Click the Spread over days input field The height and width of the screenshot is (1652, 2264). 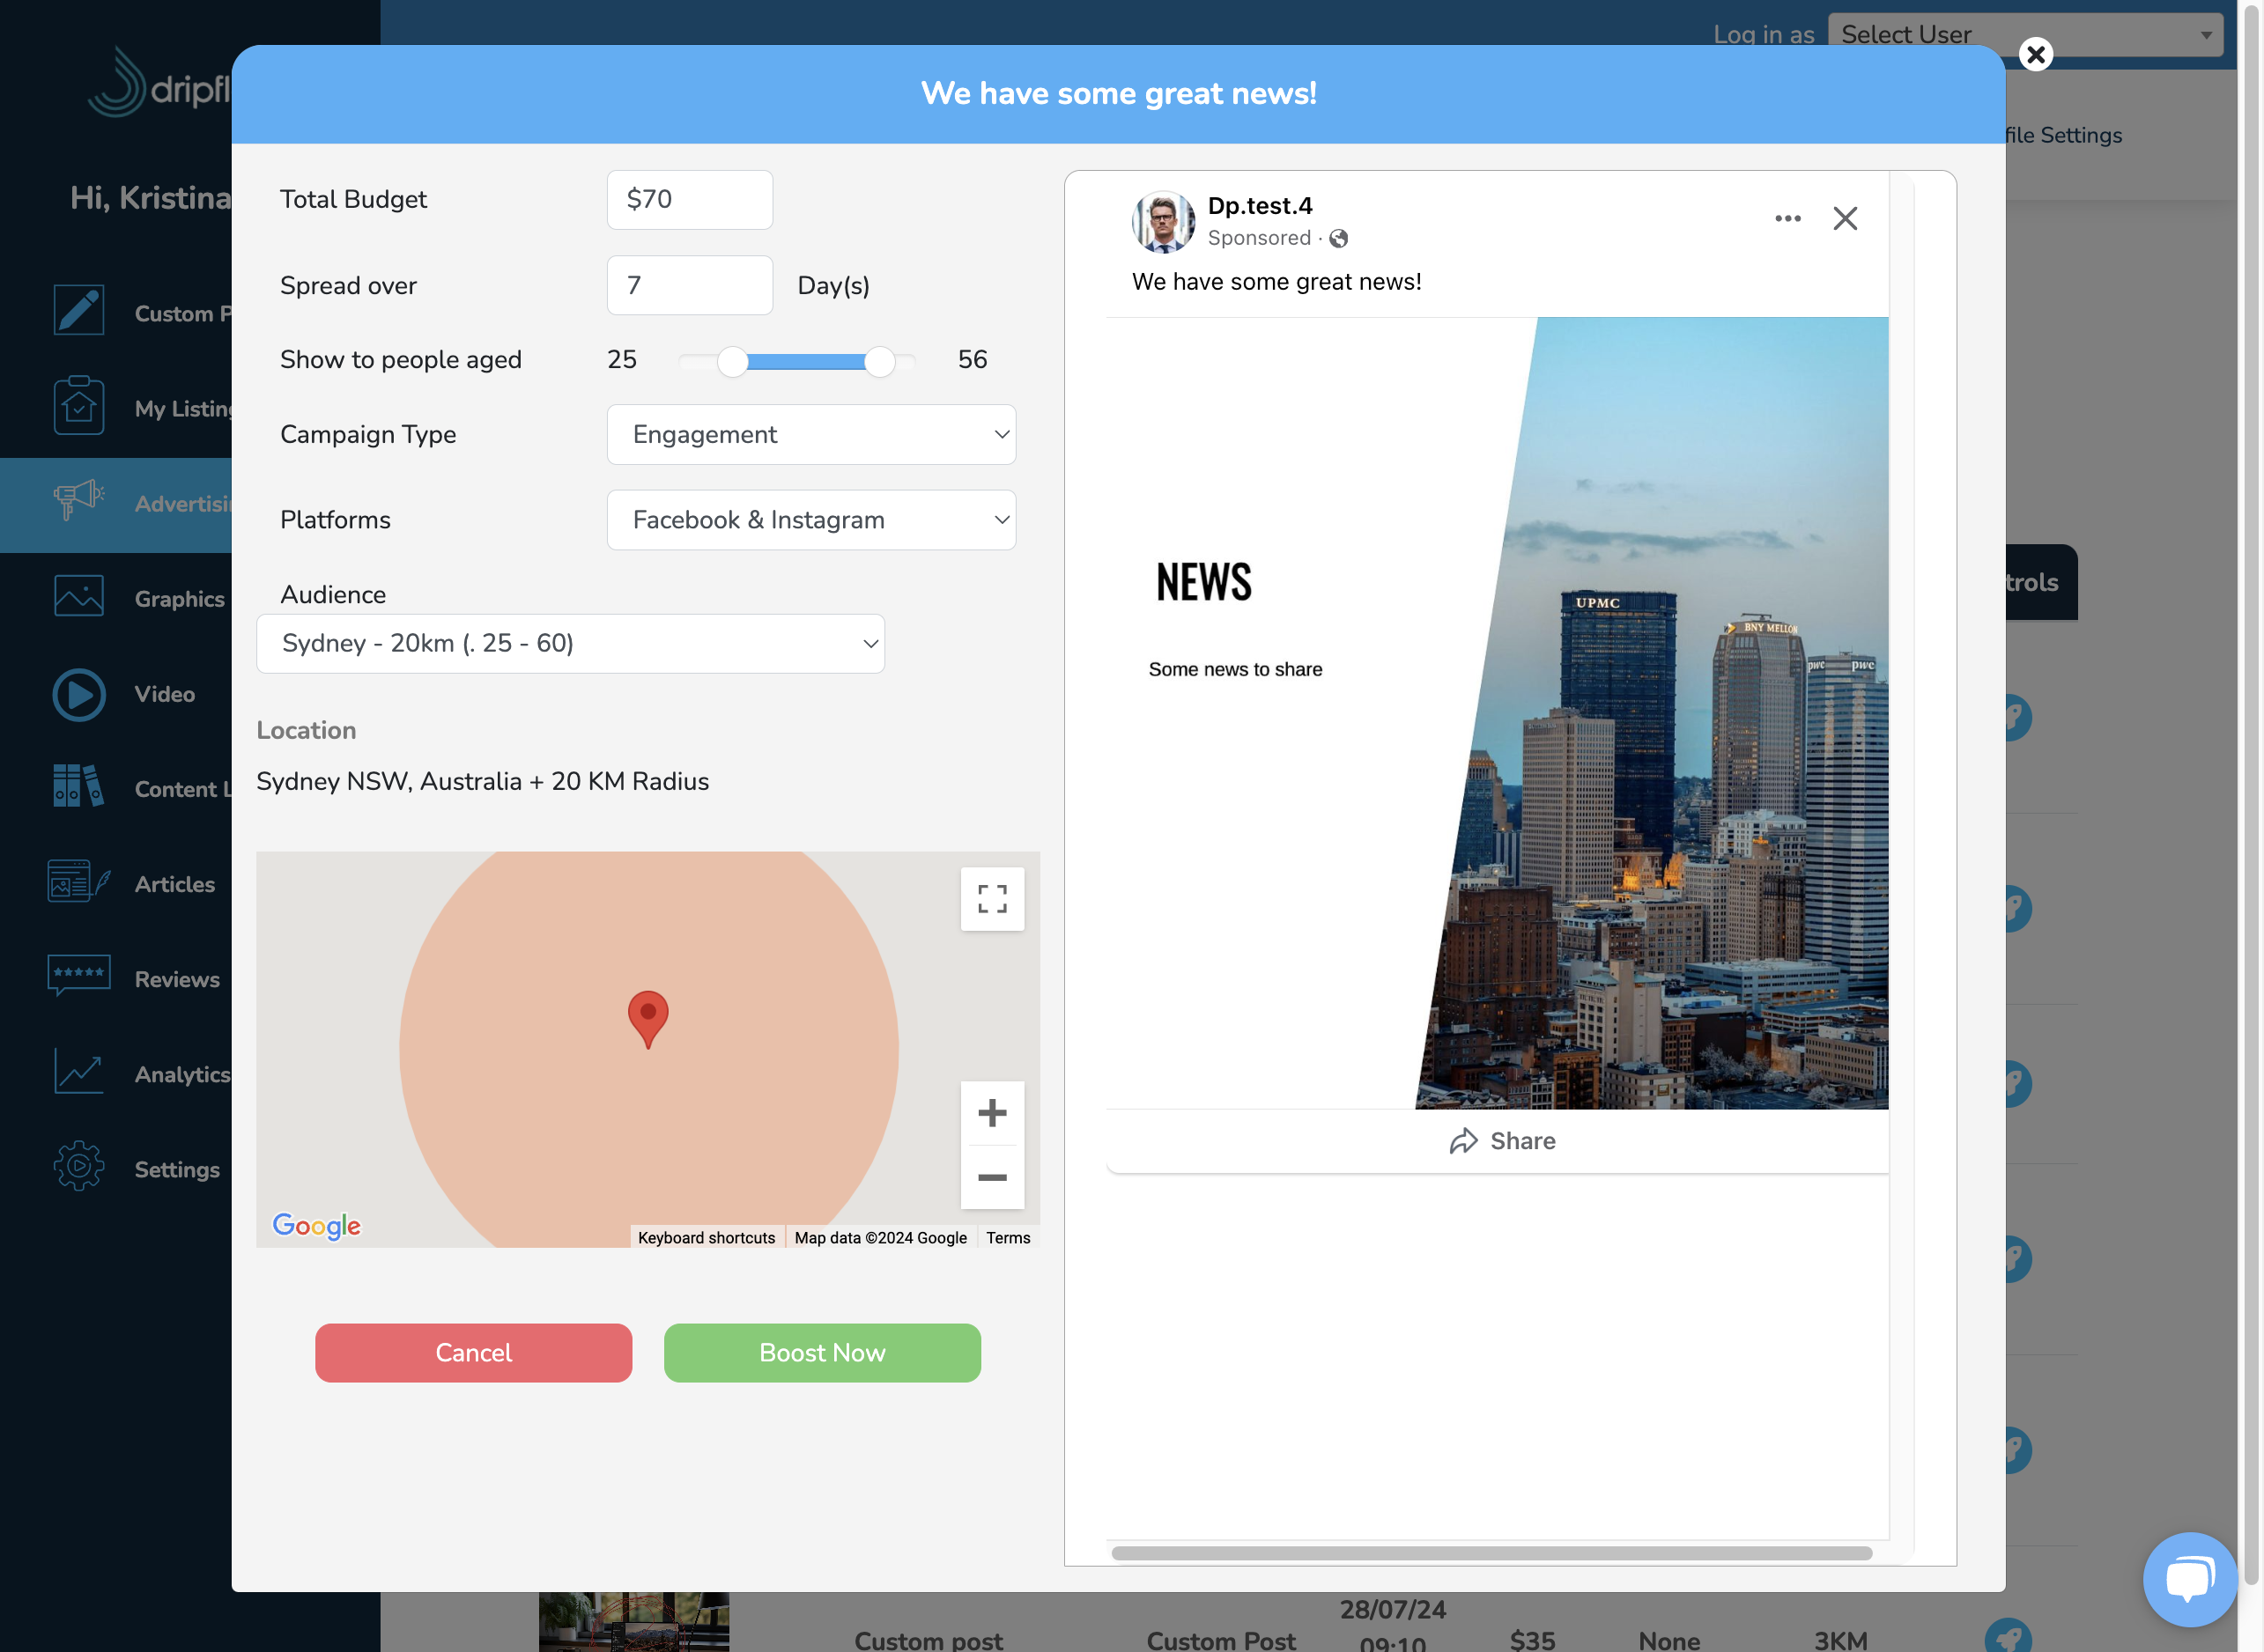click(689, 285)
